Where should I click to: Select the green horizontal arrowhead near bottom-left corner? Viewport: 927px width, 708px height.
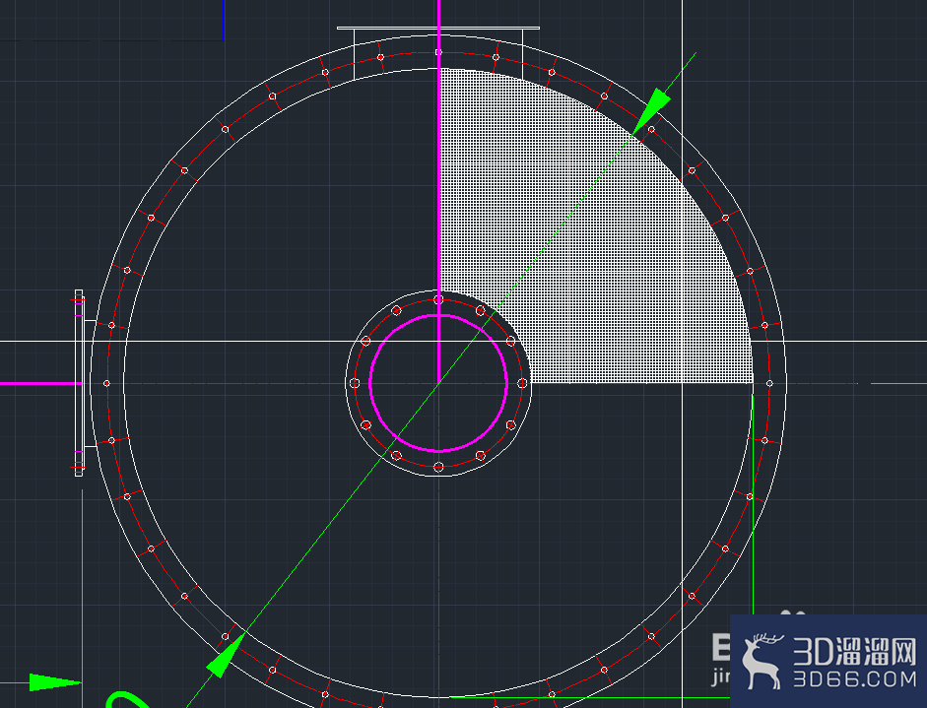(55, 682)
